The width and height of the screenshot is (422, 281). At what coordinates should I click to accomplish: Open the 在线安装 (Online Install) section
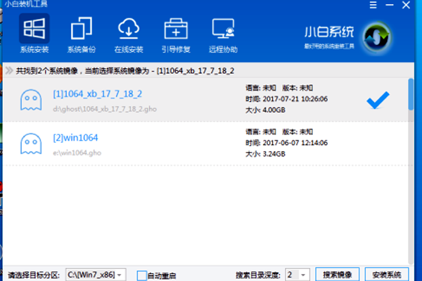click(x=130, y=35)
